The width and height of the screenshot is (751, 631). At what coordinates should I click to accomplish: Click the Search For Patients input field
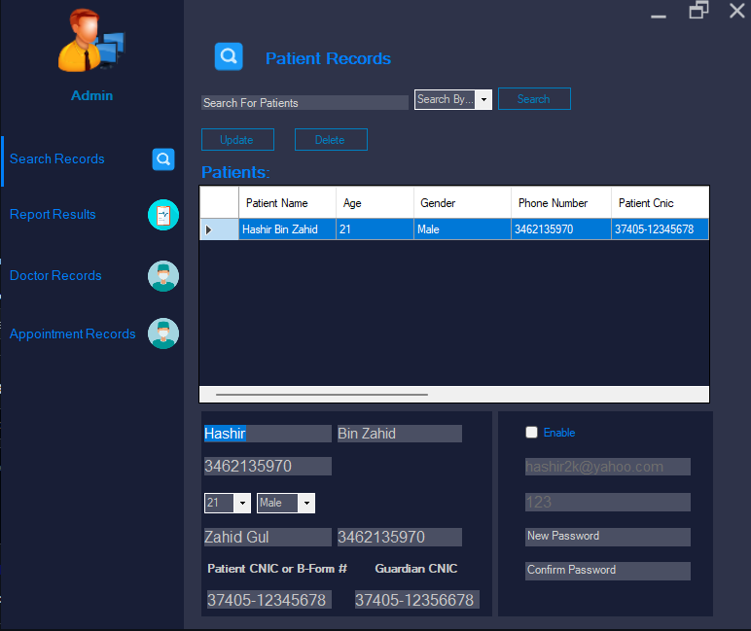(304, 102)
